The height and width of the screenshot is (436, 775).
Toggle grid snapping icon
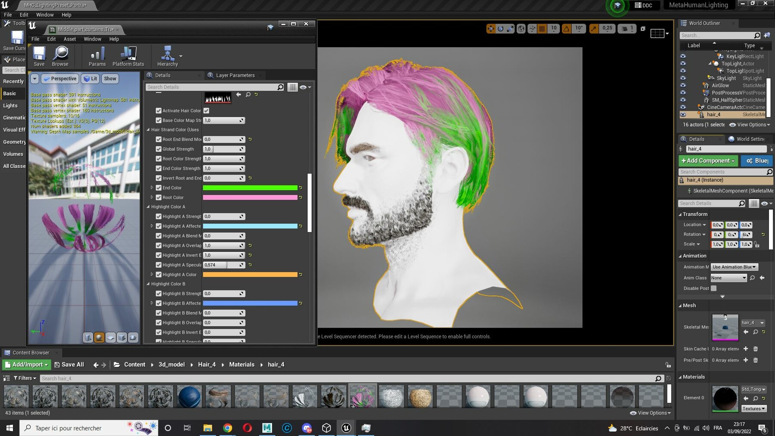coord(542,28)
